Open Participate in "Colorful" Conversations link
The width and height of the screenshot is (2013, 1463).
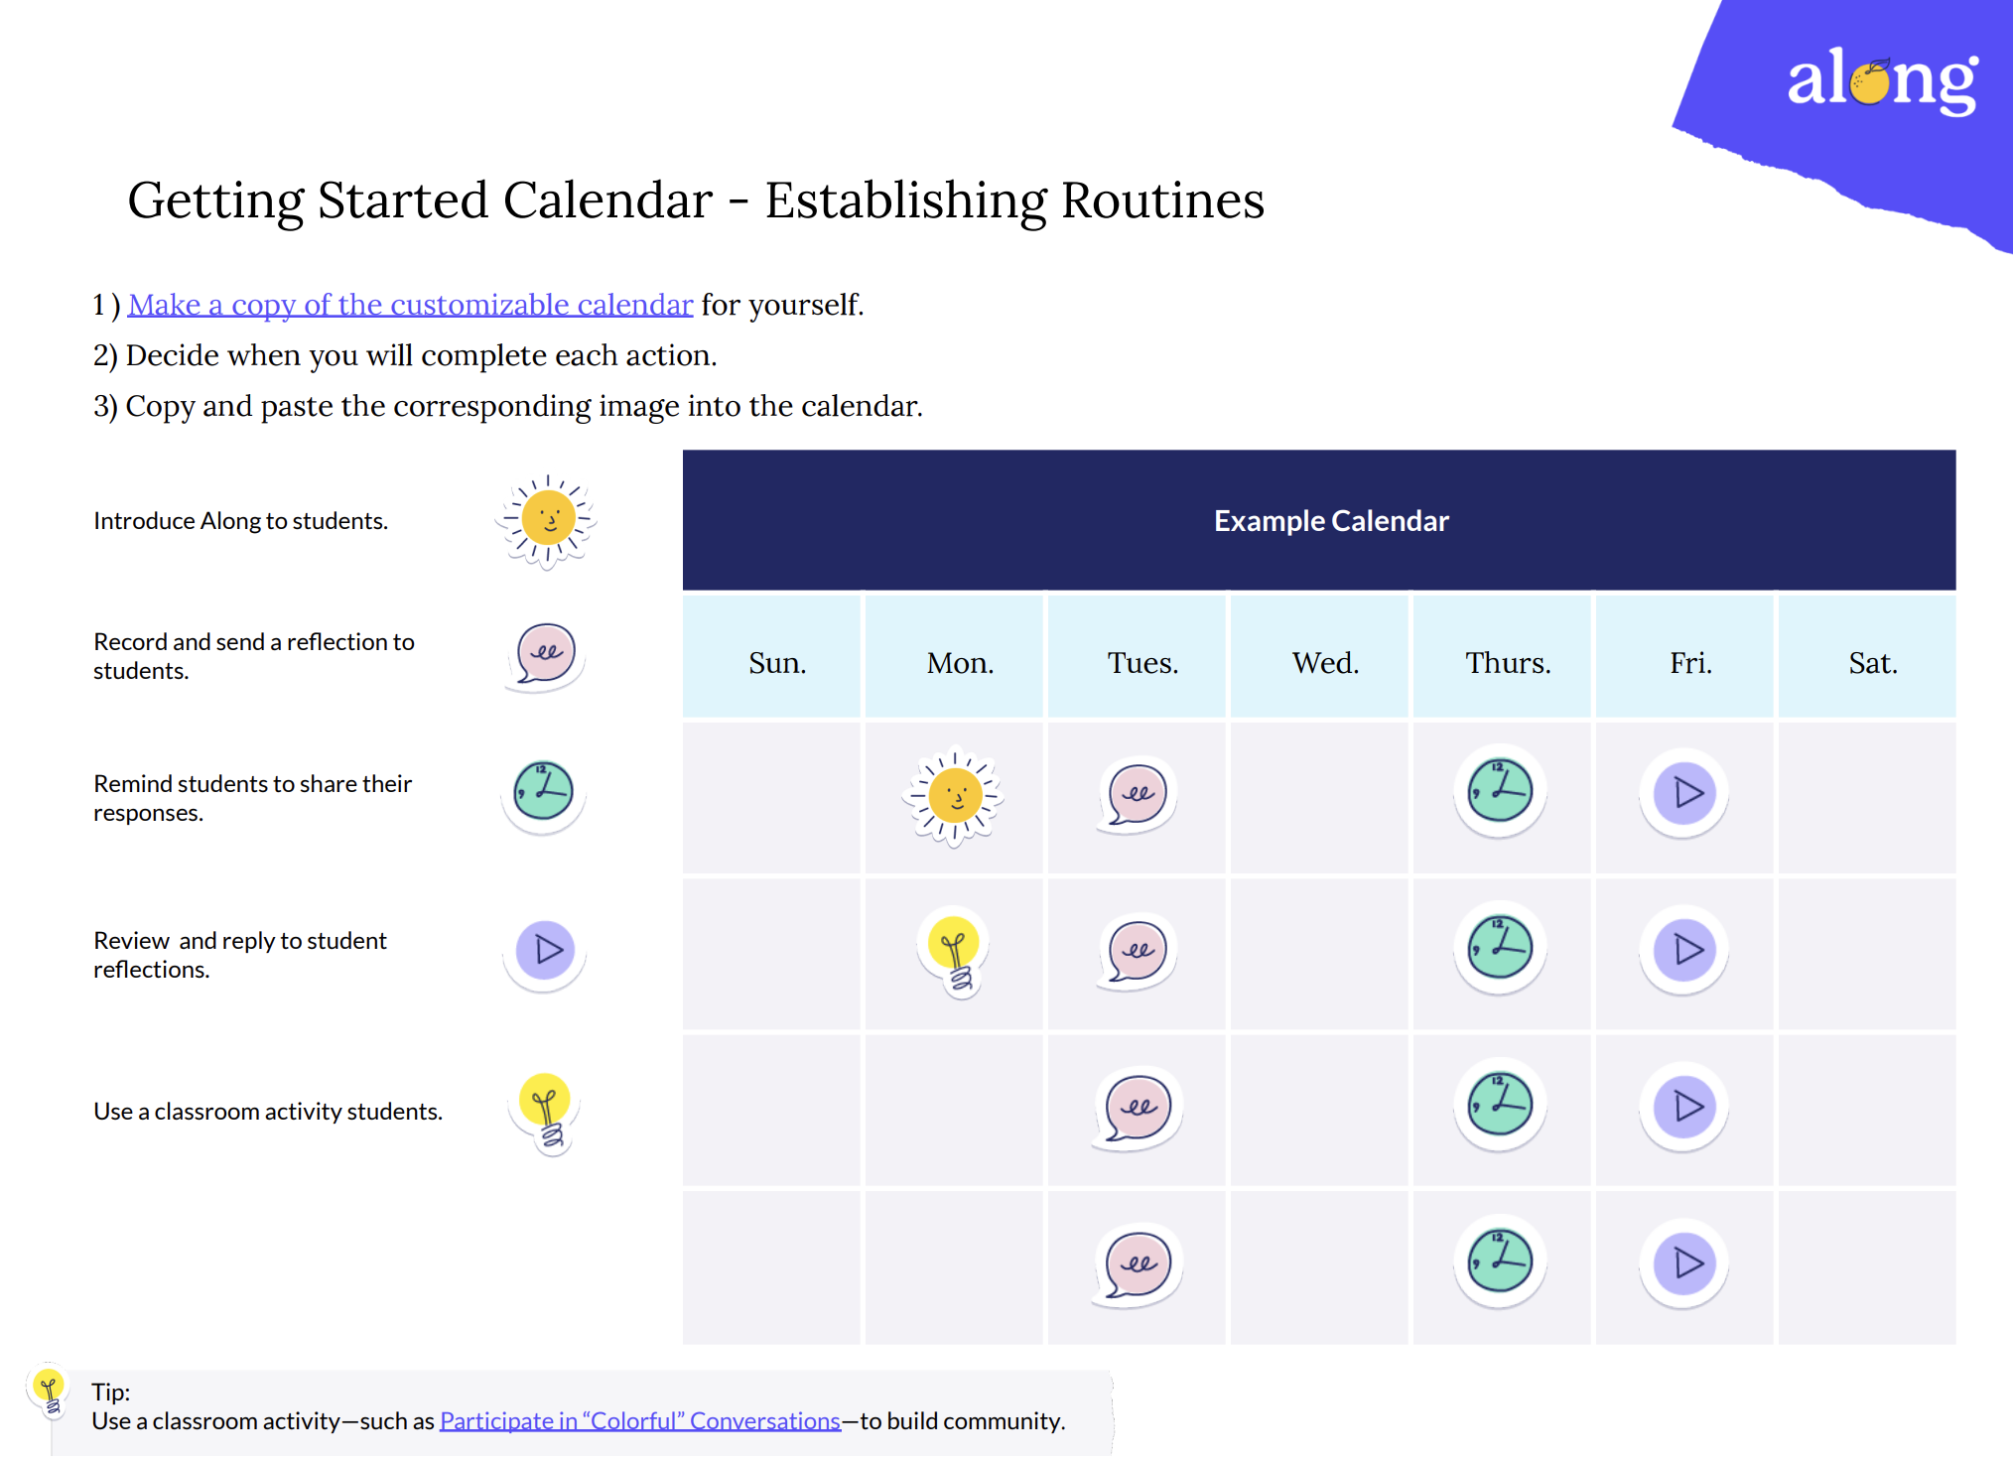point(639,1421)
